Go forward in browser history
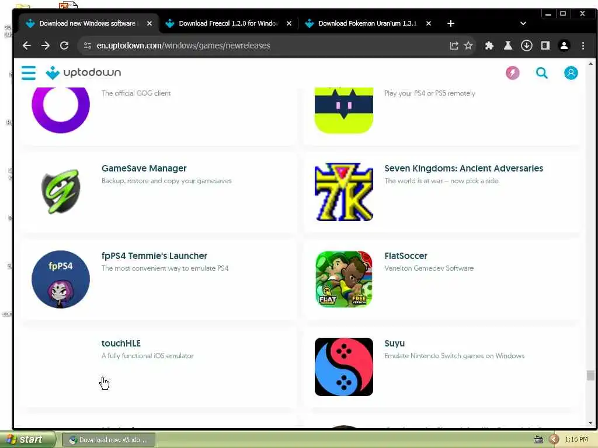 click(x=46, y=45)
